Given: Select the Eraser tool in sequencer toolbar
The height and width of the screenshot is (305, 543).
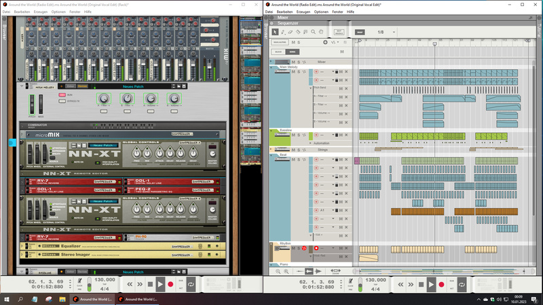Looking at the screenshot, I should coord(291,32).
